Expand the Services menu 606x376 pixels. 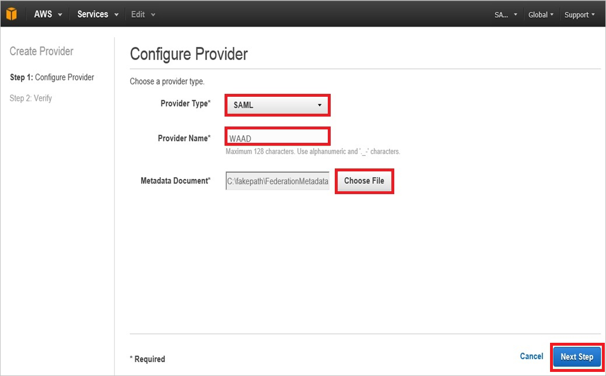98,15
